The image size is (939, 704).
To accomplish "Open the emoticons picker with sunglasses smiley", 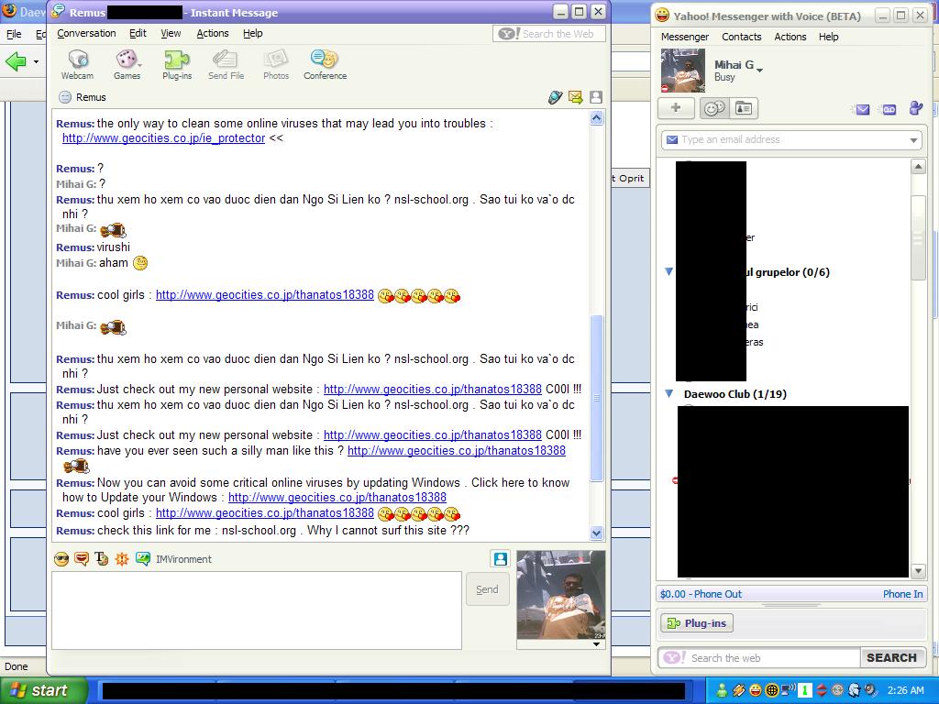I will click(61, 559).
